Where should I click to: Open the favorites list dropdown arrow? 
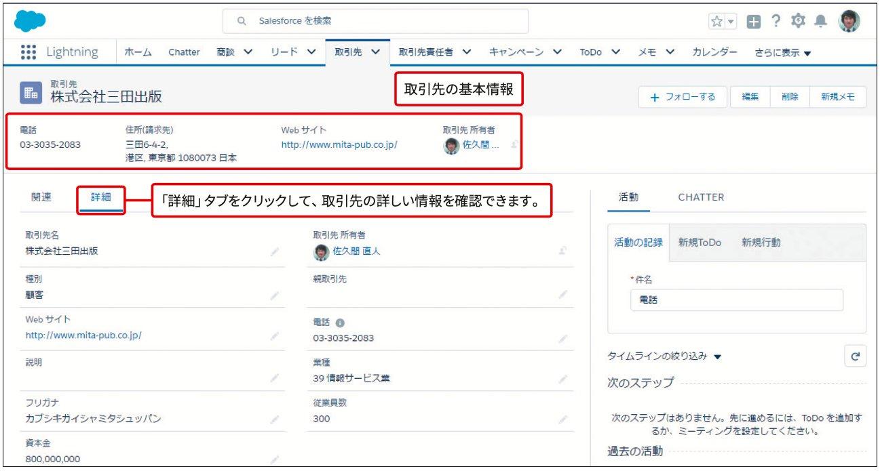point(730,22)
